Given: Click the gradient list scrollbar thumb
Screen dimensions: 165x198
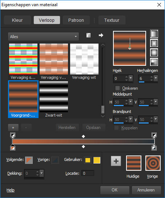Looking at the screenshot, I should [x=103, y=109].
